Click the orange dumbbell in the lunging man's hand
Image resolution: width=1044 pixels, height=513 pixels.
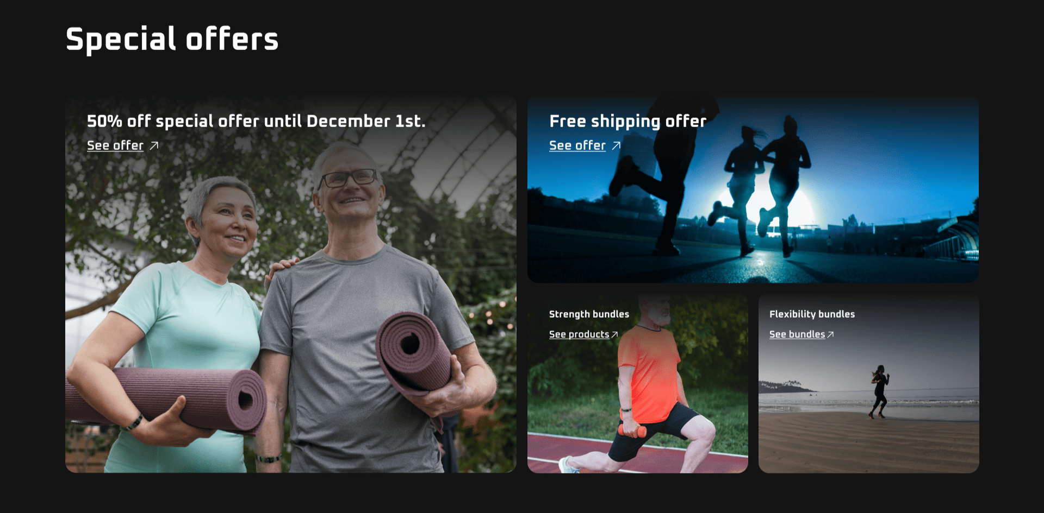[633, 431]
